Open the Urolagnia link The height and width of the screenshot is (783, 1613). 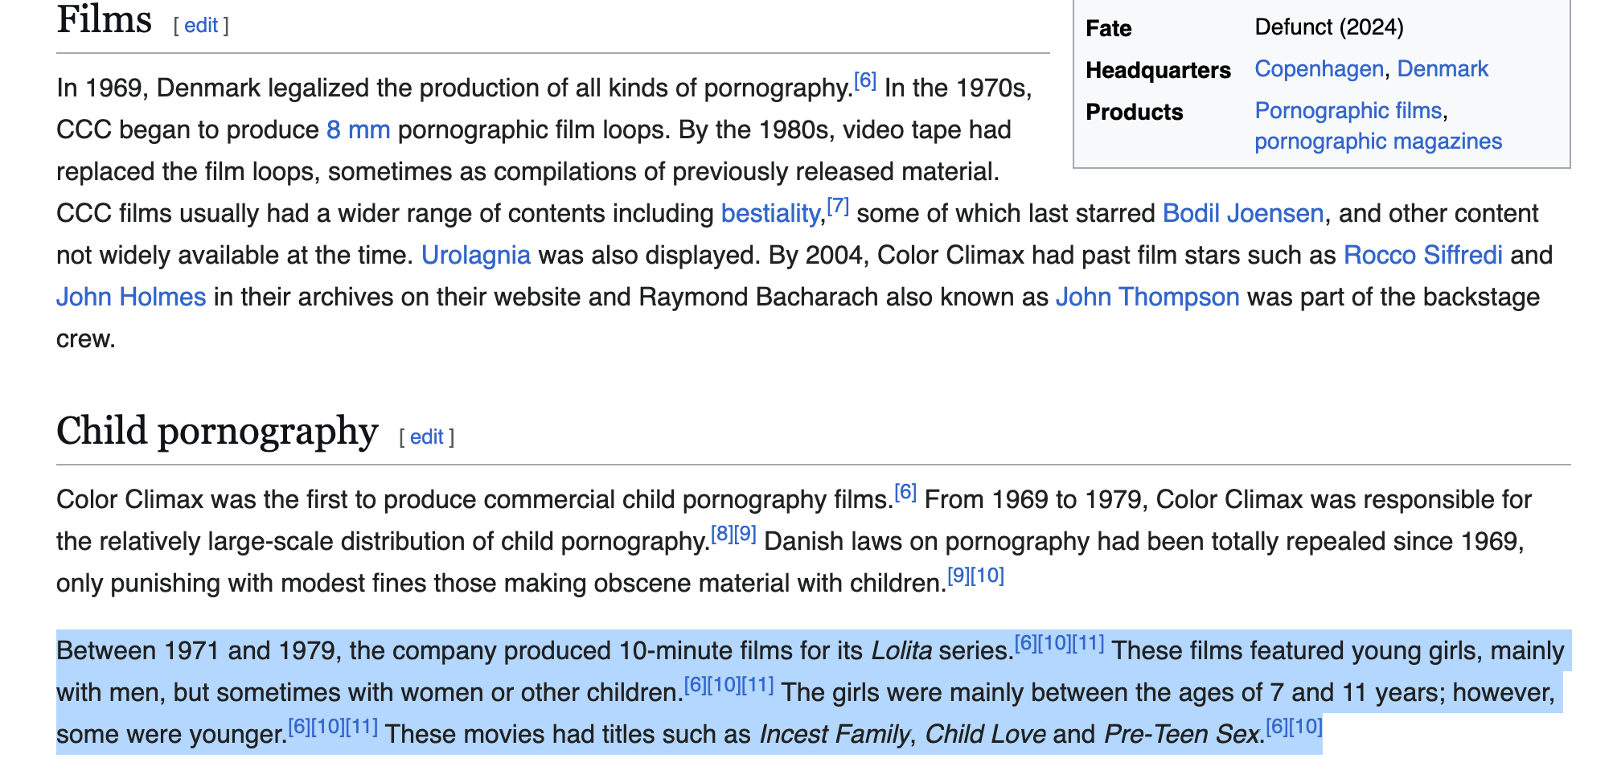click(476, 255)
